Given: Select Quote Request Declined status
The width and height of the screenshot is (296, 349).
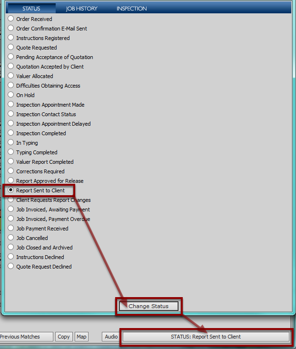Looking at the screenshot, I should (x=10, y=266).
